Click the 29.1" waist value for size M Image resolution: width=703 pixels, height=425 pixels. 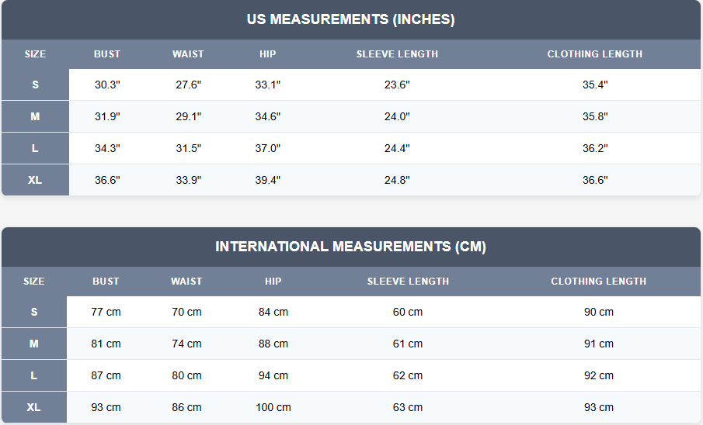188,117
